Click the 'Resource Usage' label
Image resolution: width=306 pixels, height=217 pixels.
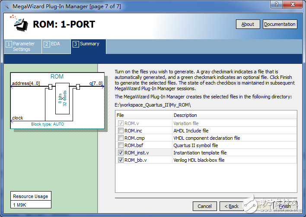(30, 196)
